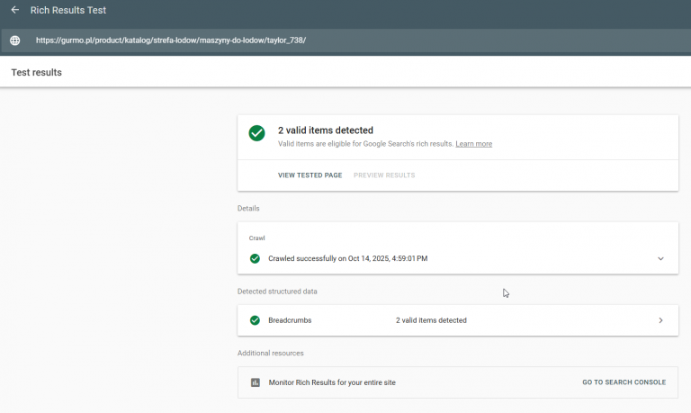Select the Breadcrumbs structured data row

(457, 320)
